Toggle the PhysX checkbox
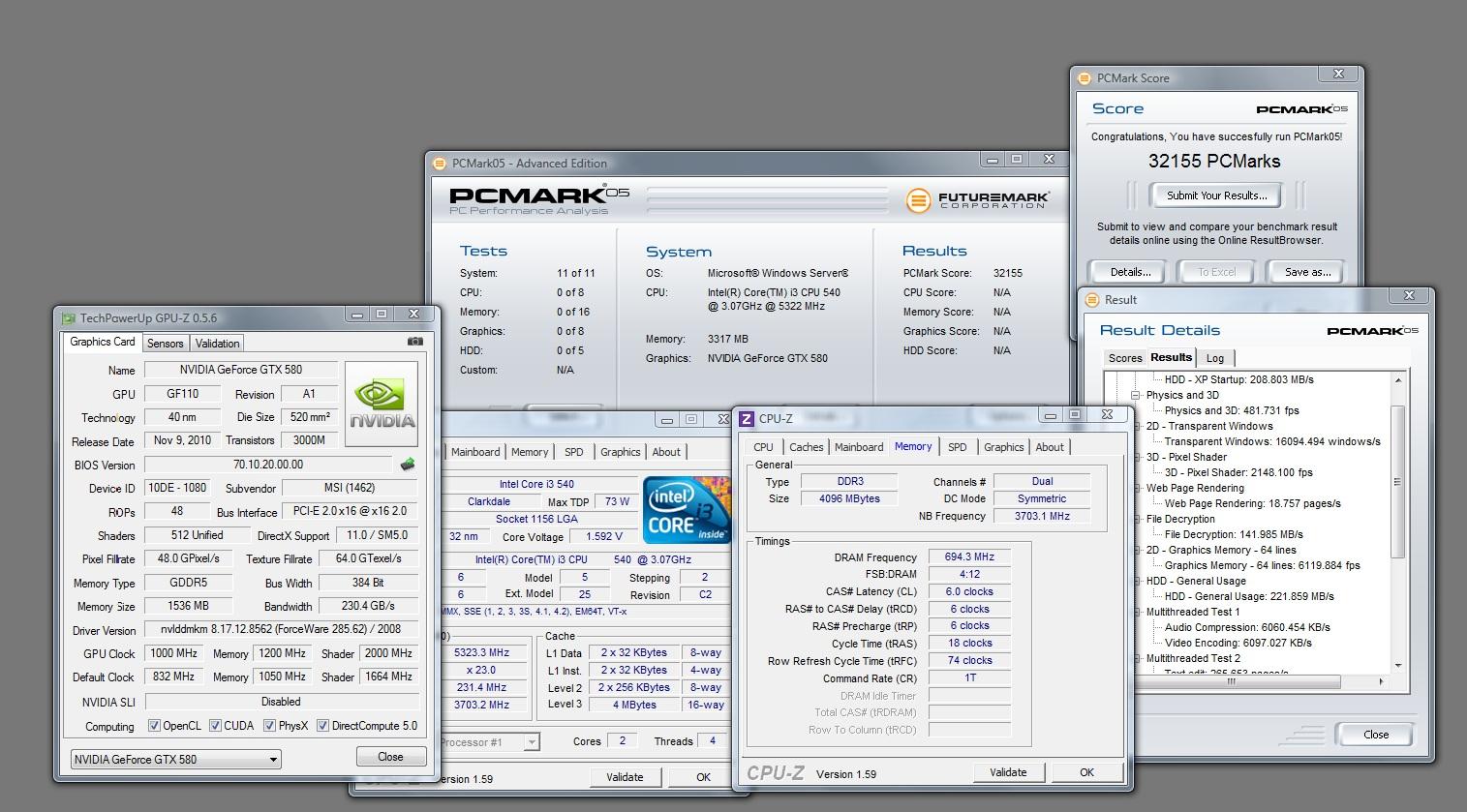The height and width of the screenshot is (812, 1467). 269,726
